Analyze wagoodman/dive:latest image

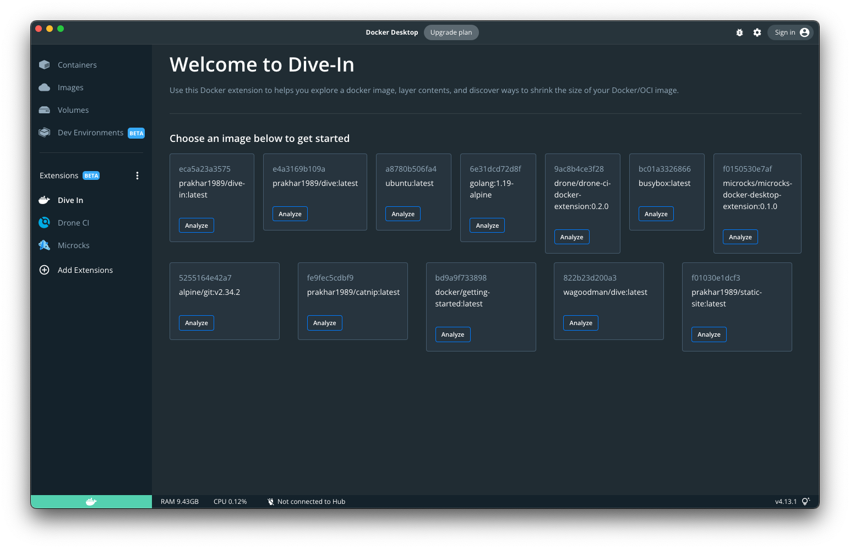581,323
